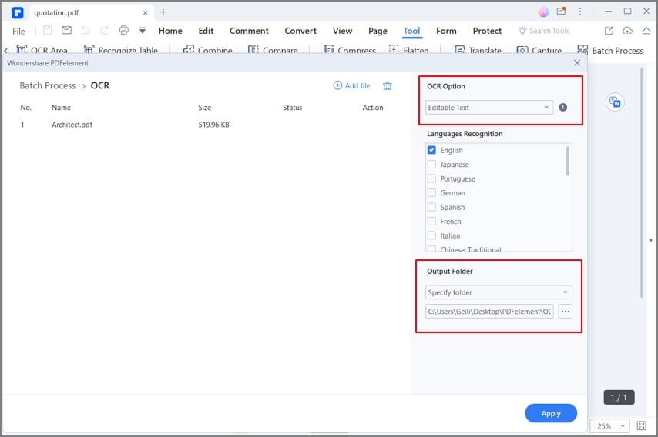
Task: Open the message notification icon
Action: 561,12
